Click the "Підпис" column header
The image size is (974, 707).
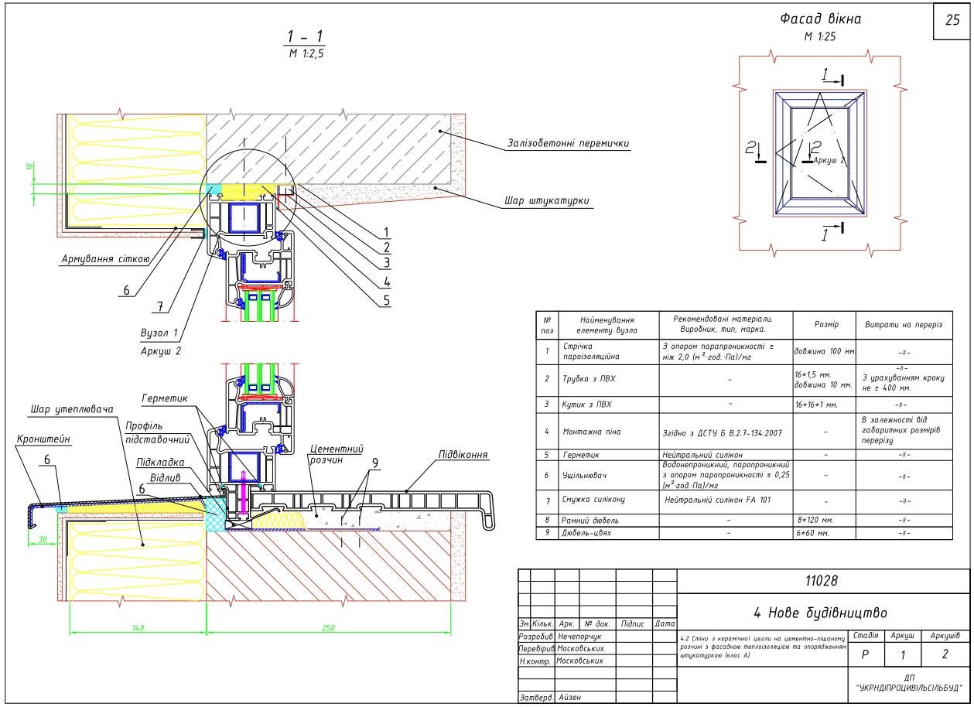(634, 623)
